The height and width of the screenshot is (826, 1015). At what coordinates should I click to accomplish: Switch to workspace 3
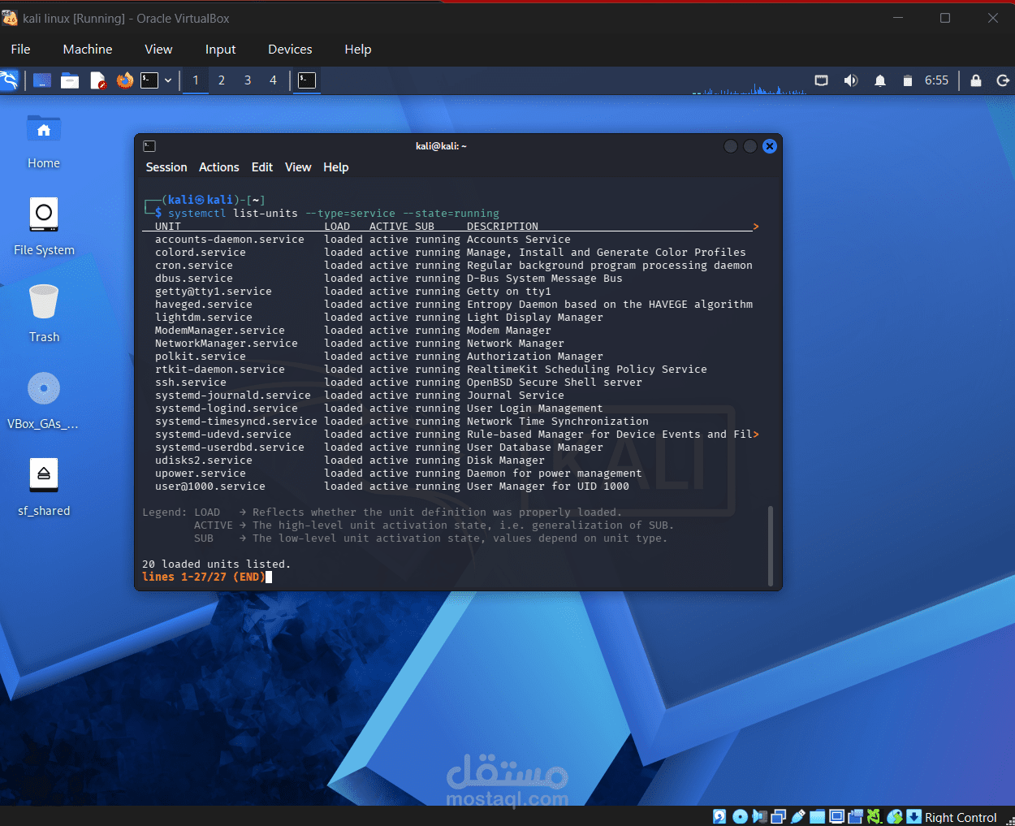pos(248,80)
